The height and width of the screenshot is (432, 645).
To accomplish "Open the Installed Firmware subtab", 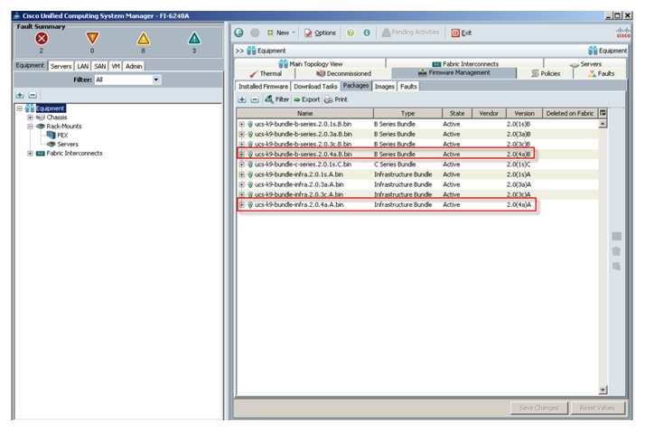I will click(x=263, y=87).
